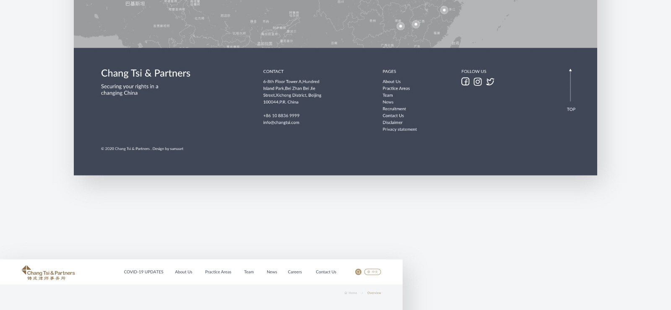Click the tagline 'Securing your rights in a changing China'
This screenshot has height=310, width=671.
[130, 90]
